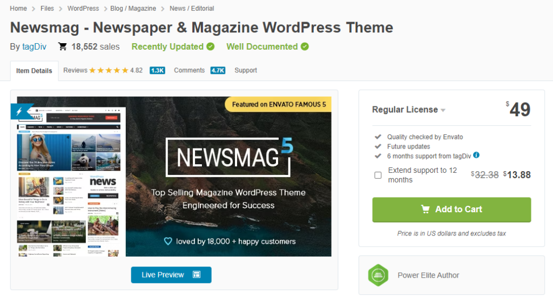
Task: Click the shopping cart sales icon
Action: [x=63, y=46]
